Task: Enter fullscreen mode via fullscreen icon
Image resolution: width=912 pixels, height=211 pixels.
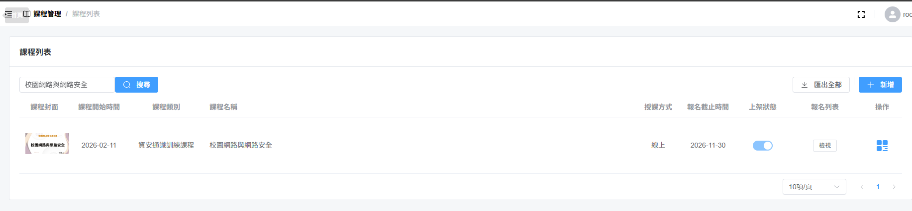Action: point(861,14)
